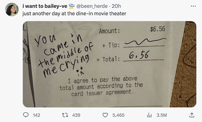Image resolution: width=202 pixels, height=122 pixels.
Task: Open the 20h timestamp permalink
Action: point(116,6)
